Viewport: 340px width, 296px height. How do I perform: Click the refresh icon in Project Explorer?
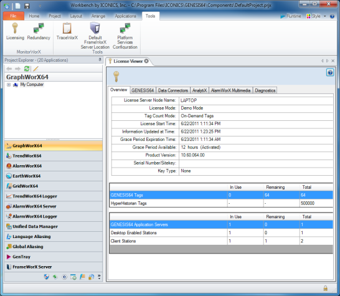point(27,69)
